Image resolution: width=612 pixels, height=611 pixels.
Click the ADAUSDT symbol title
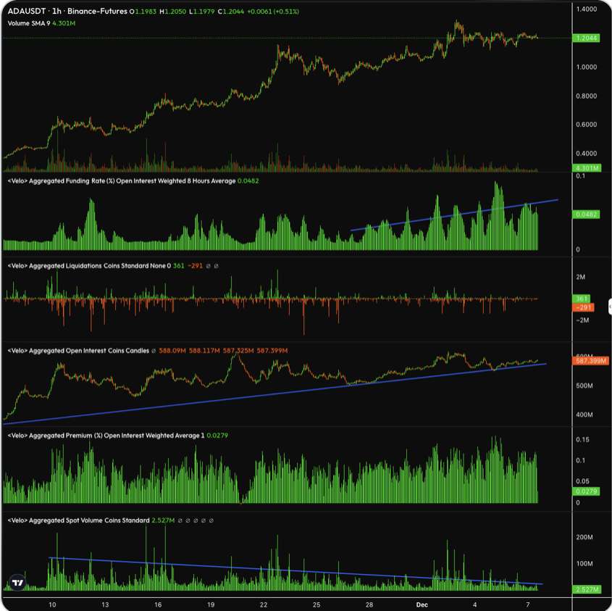point(27,12)
